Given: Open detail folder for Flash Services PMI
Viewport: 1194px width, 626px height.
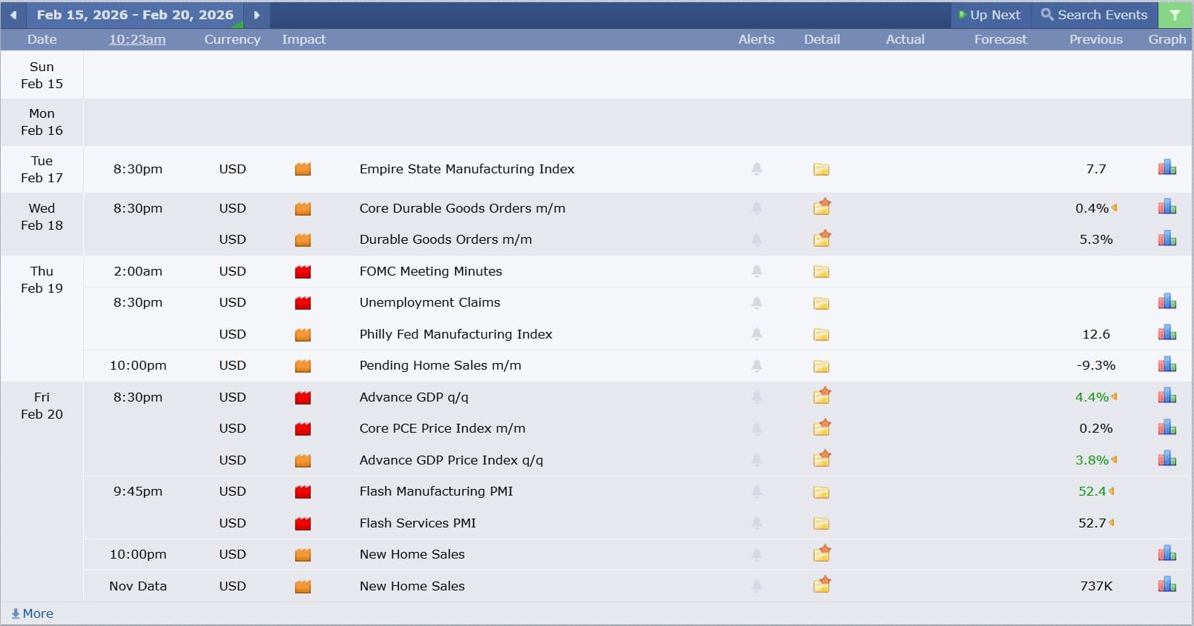Looking at the screenshot, I should (821, 524).
